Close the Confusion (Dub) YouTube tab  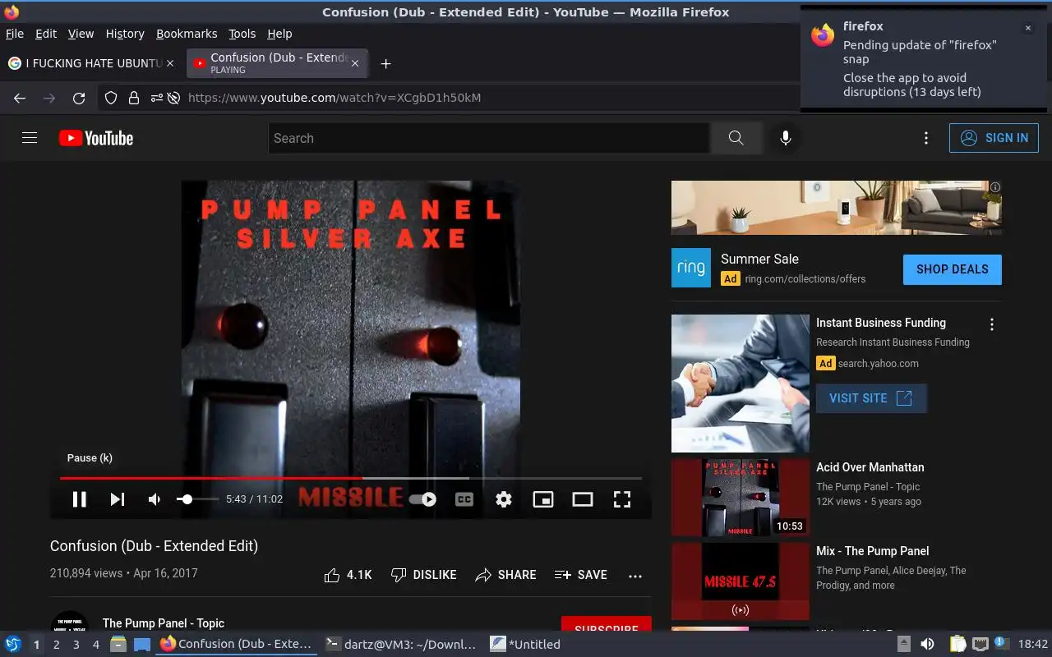coord(355,63)
